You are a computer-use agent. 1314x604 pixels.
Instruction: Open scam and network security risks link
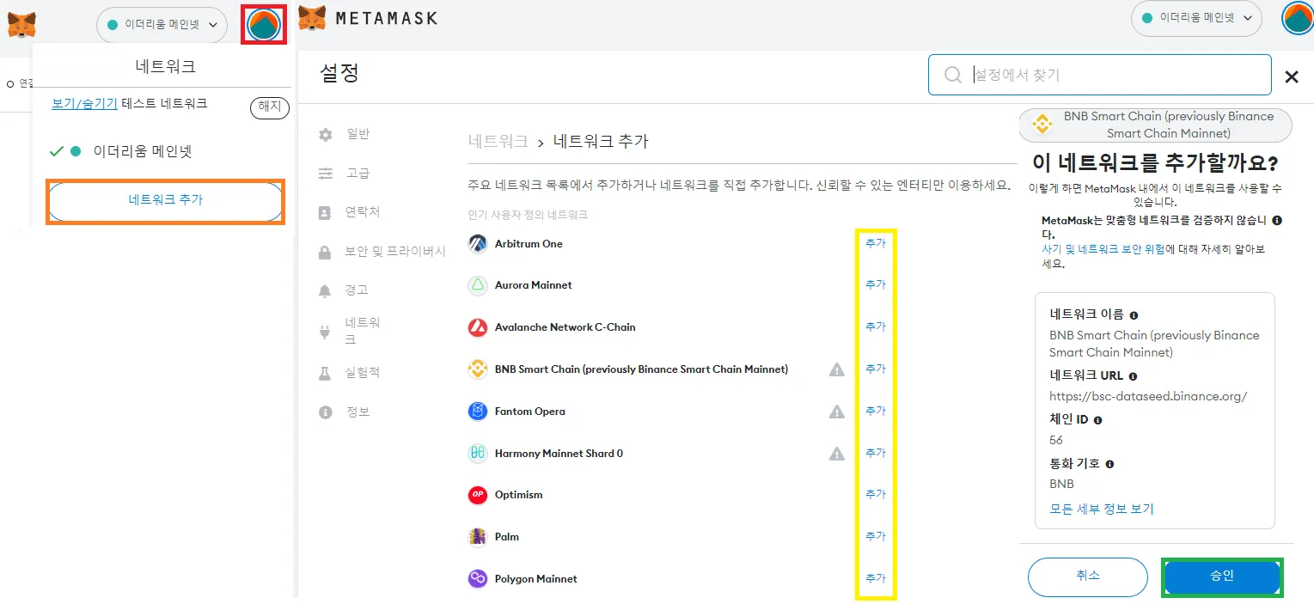pos(1103,249)
